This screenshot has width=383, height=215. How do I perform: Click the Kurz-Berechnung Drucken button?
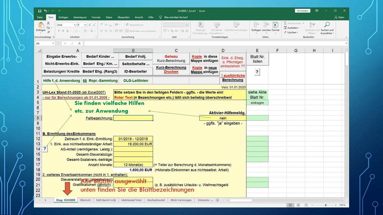[x=171, y=70]
